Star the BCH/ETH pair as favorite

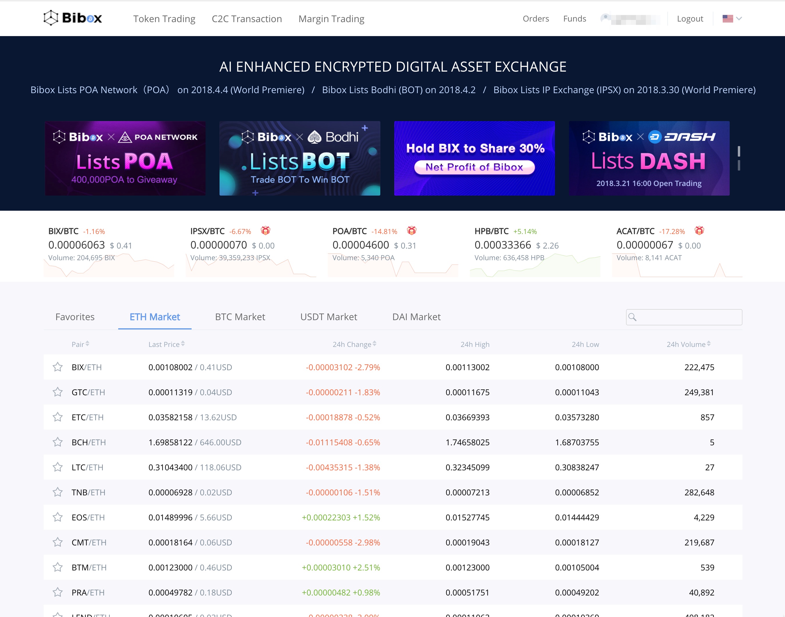(x=57, y=442)
